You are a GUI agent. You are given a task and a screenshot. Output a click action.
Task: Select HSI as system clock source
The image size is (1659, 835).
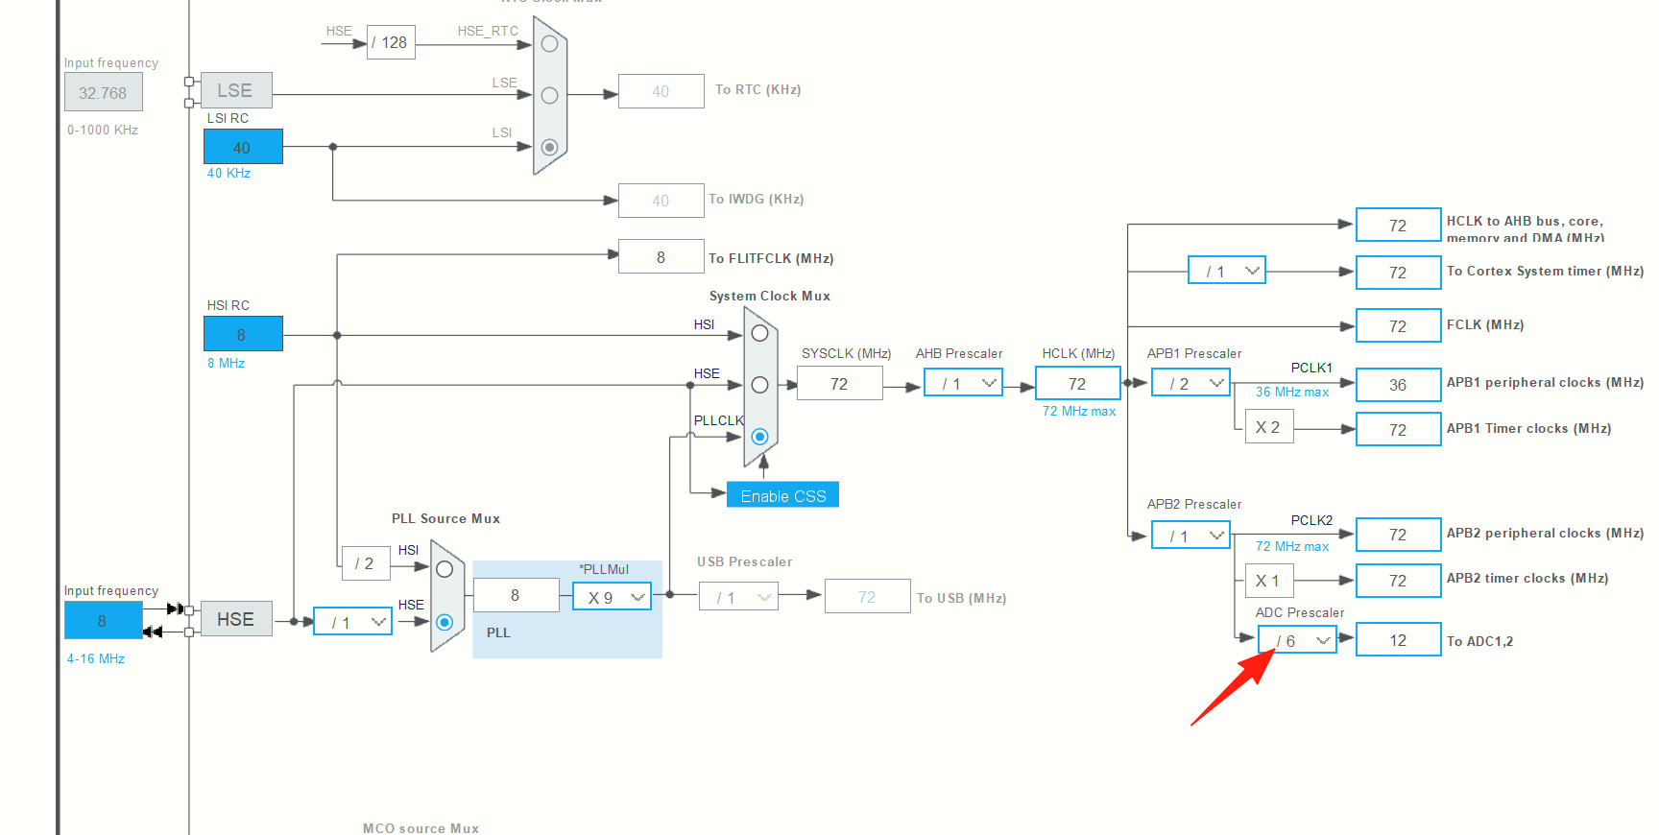tap(759, 333)
